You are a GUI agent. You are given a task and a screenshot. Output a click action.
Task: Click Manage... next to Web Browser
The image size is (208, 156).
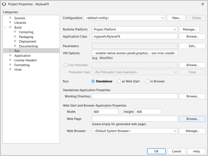(x=192, y=131)
